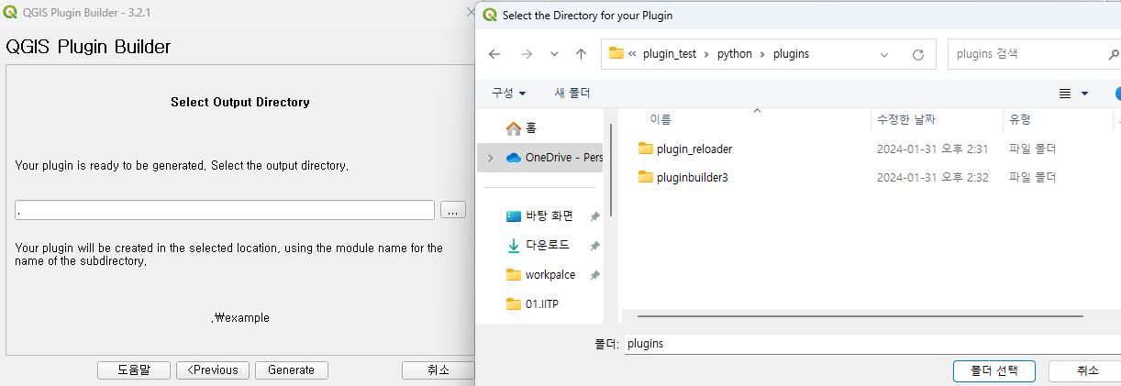The width and height of the screenshot is (1121, 386).
Task: Click 취소 in Plugin Builder window
Action: coord(438,370)
